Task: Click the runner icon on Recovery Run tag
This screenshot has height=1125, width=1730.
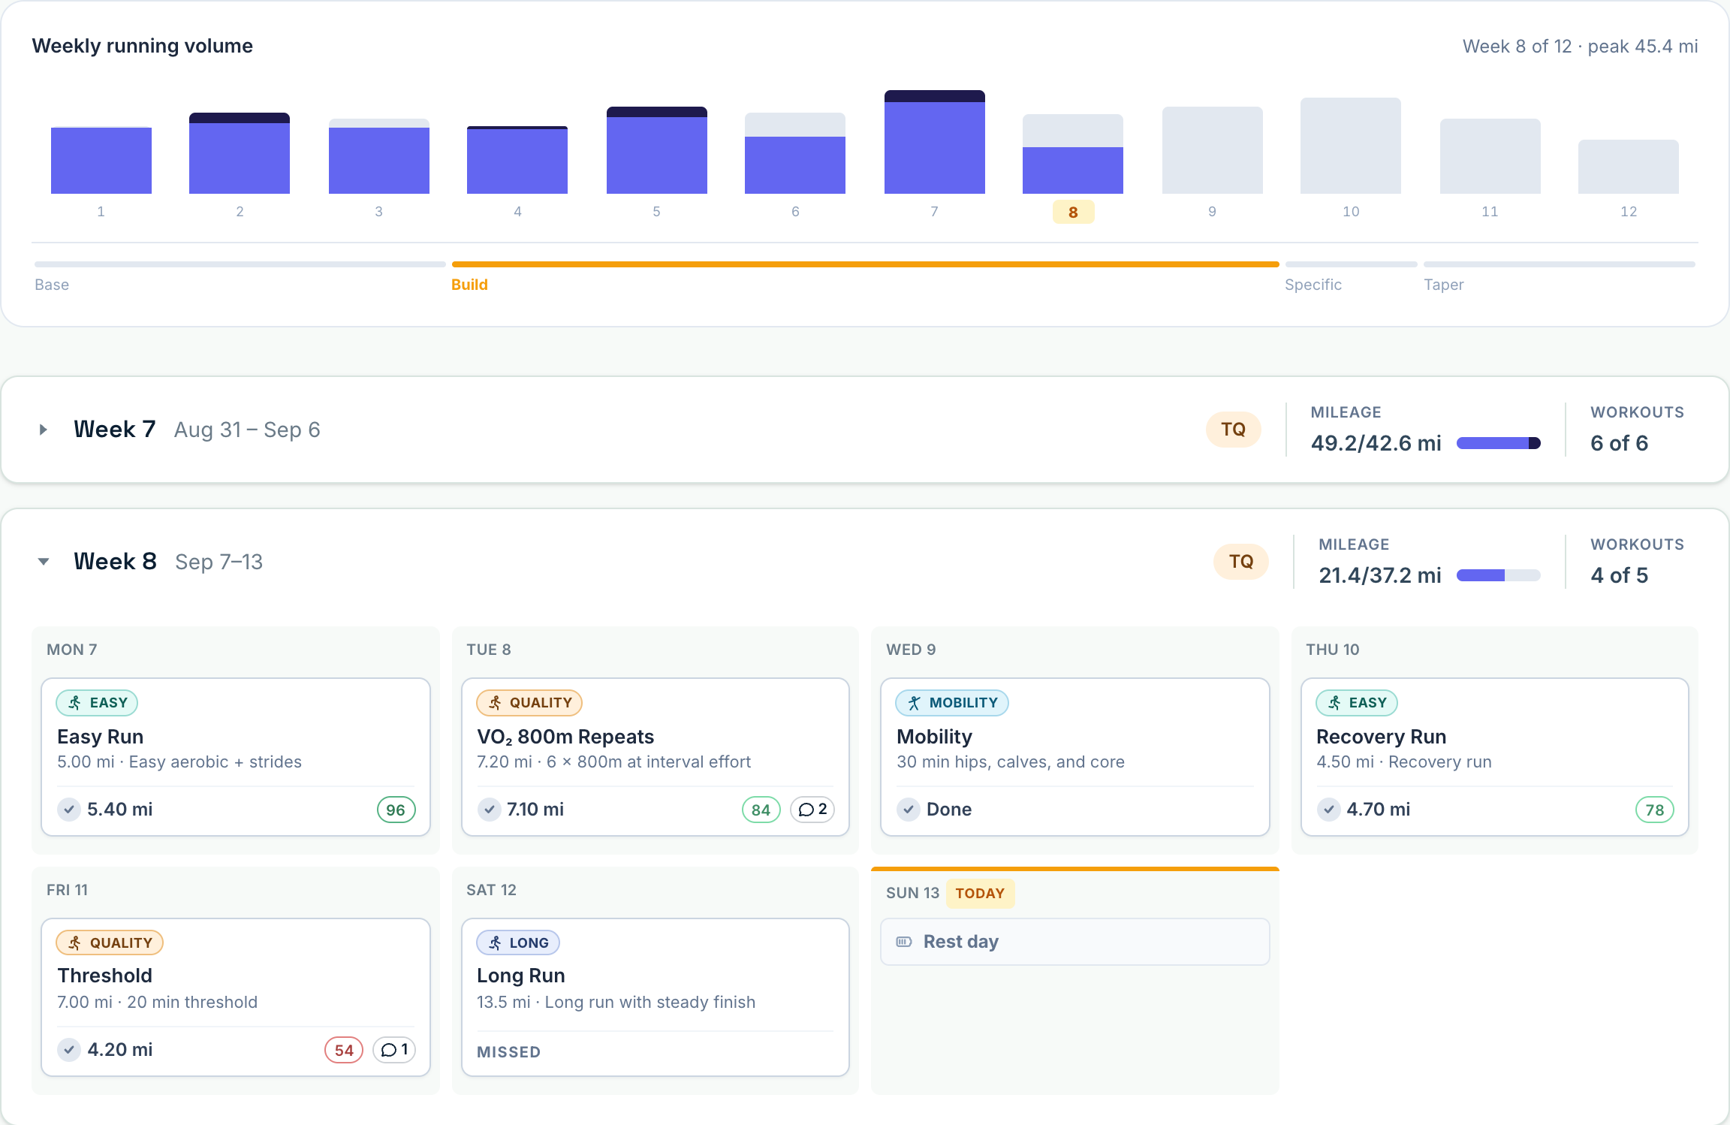Action: tap(1334, 703)
